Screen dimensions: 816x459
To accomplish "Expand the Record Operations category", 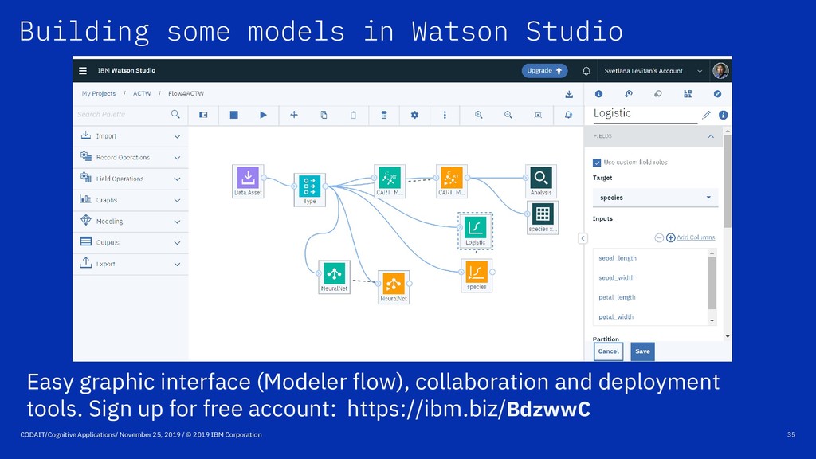I will [x=130, y=157].
